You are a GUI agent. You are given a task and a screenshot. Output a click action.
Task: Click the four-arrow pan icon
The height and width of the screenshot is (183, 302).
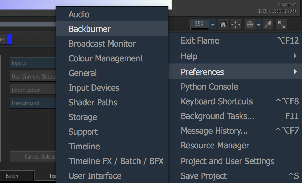click(x=235, y=24)
